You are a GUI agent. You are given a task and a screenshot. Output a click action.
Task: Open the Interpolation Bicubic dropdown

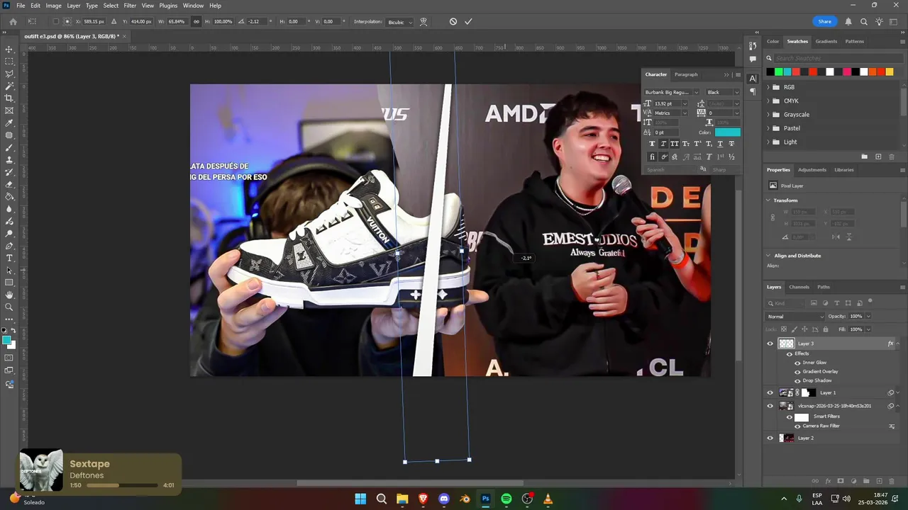point(399,22)
